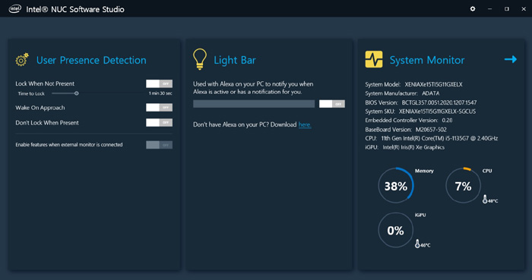Toggle external monitor features switch
The image size is (532, 280).
pos(159,145)
